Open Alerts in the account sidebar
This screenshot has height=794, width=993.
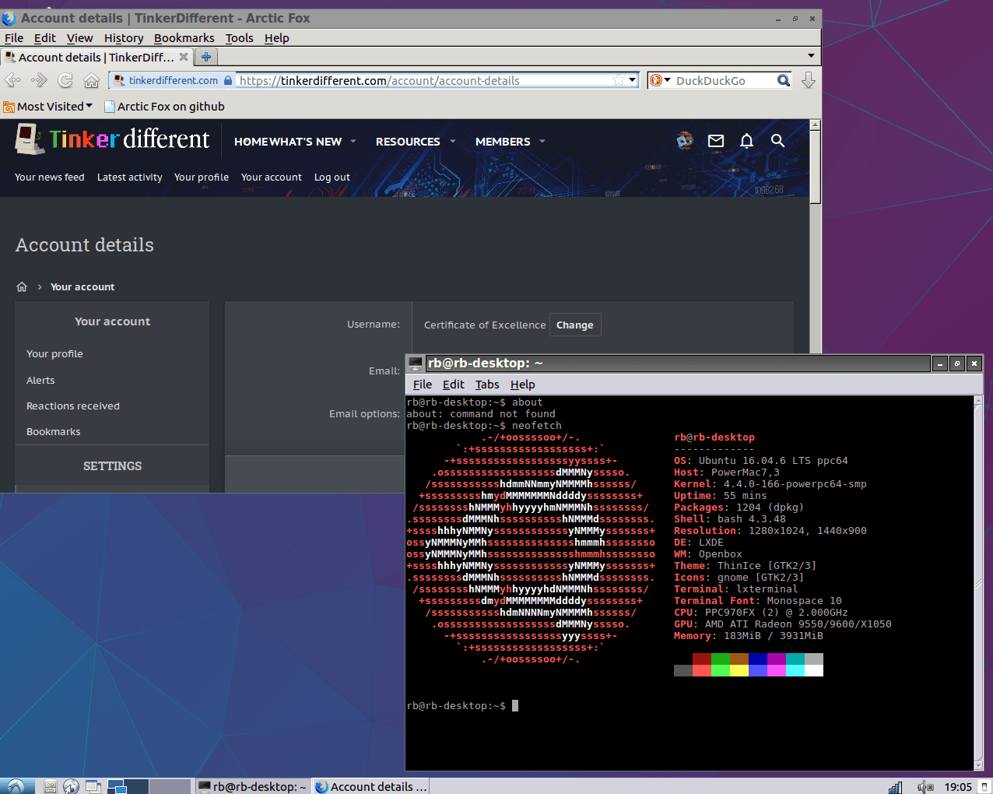pyautogui.click(x=40, y=380)
